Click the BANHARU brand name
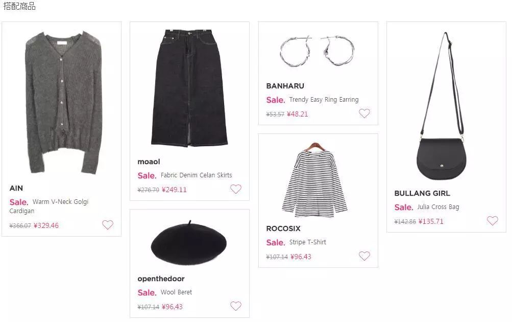 click(x=285, y=86)
